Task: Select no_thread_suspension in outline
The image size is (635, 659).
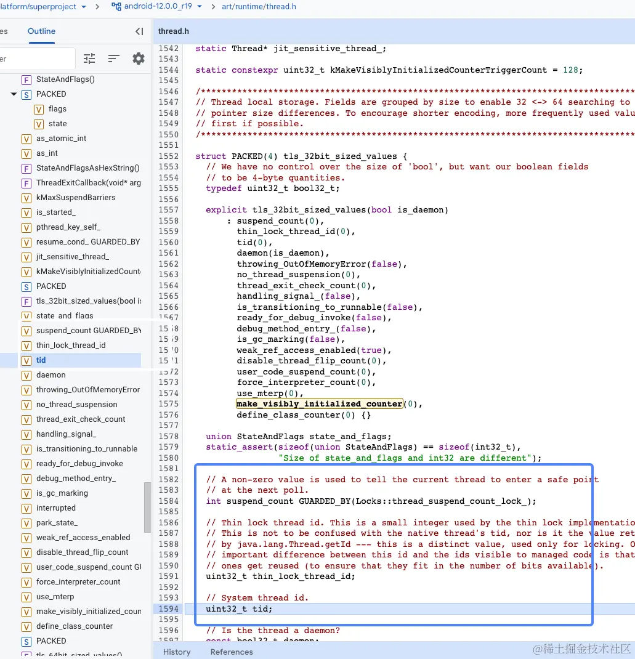Action: (77, 404)
